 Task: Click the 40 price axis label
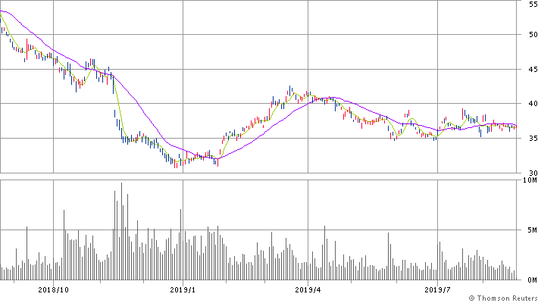click(533, 104)
